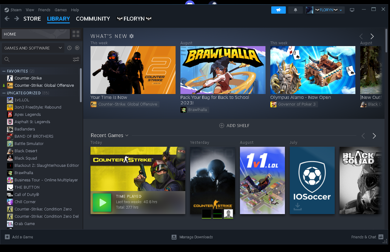
Task: Open FLORYN account dropdown menu
Action: pos(325,10)
